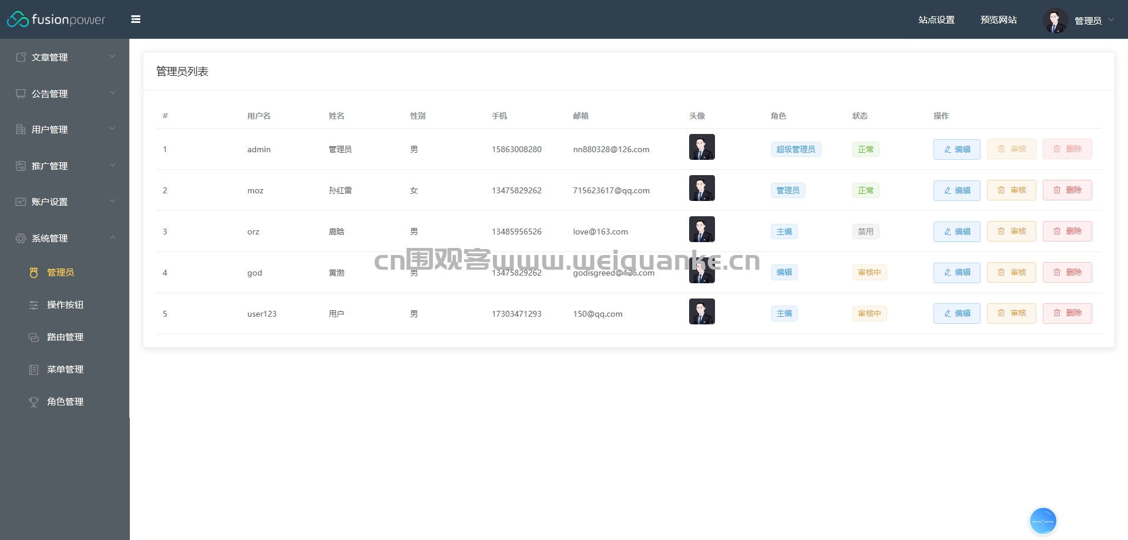1128x540 pixels.
Task: Collapse the 系统管理 menu chevron
Action: [112, 237]
